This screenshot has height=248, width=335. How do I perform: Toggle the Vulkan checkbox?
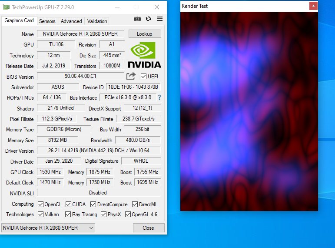pyautogui.click(x=40, y=214)
